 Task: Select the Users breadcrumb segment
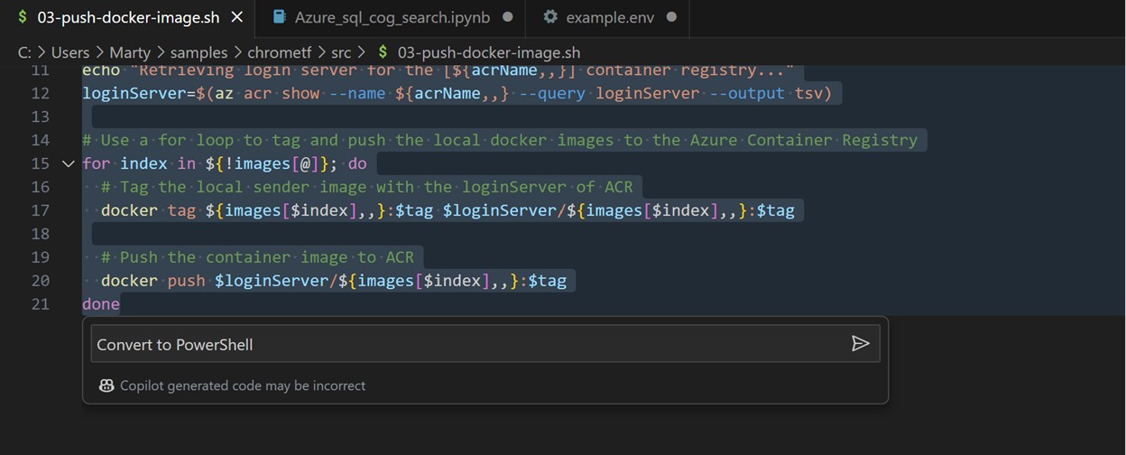click(x=70, y=52)
